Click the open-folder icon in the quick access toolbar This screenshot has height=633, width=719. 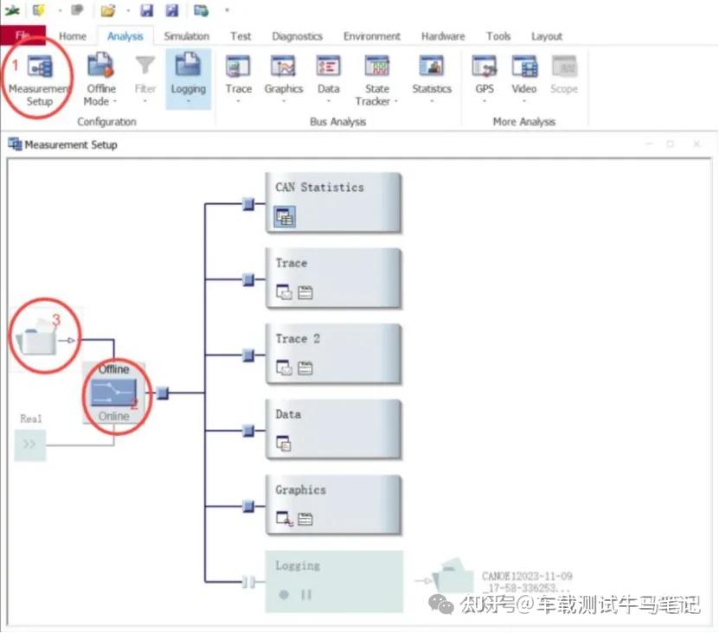(x=108, y=10)
